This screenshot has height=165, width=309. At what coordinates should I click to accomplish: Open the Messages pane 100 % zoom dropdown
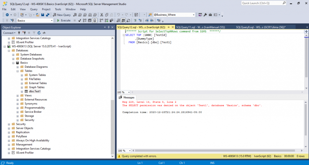[130, 150]
